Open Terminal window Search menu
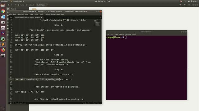 click(122, 35)
